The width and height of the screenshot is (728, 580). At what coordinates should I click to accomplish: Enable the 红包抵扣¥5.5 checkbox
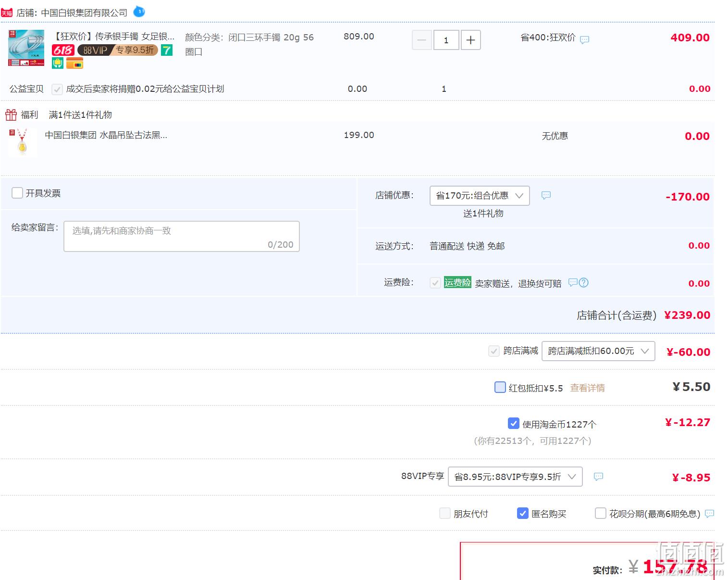click(500, 387)
